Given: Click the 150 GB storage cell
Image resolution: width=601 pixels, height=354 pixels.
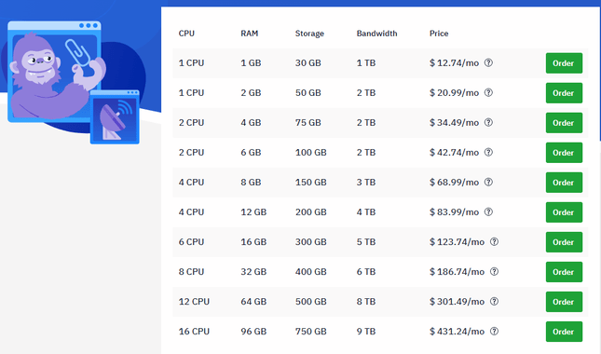Looking at the screenshot, I should (311, 183).
